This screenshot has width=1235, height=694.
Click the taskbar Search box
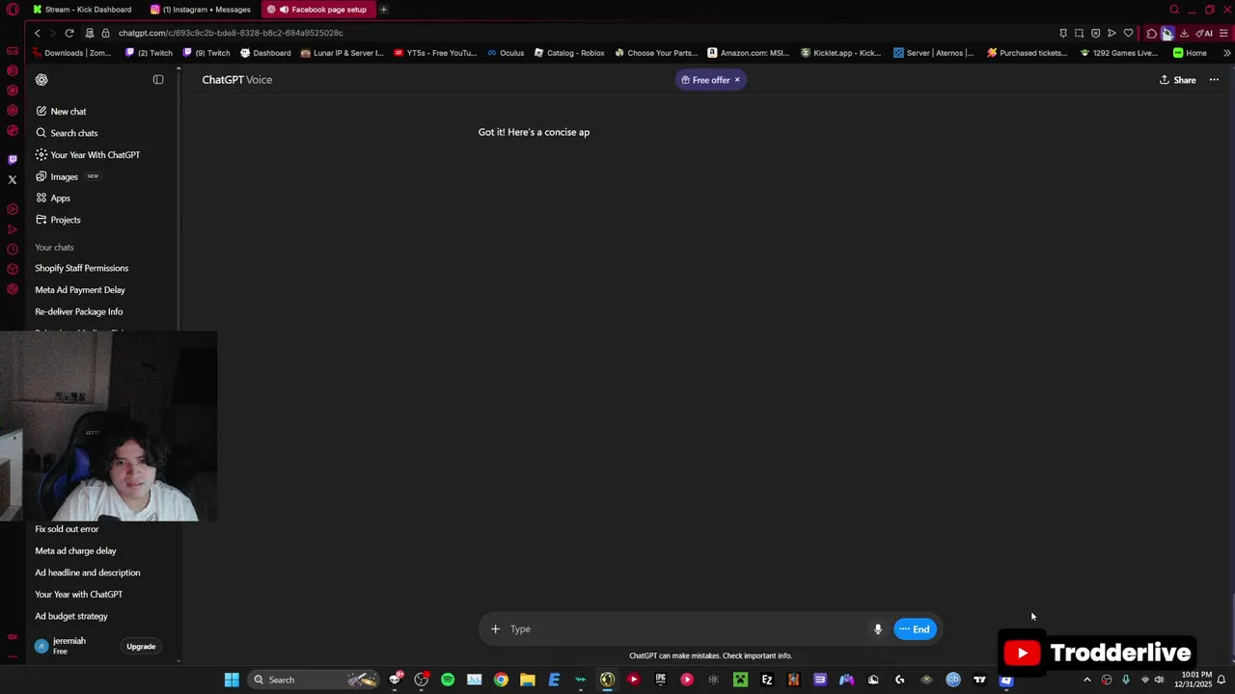(314, 680)
